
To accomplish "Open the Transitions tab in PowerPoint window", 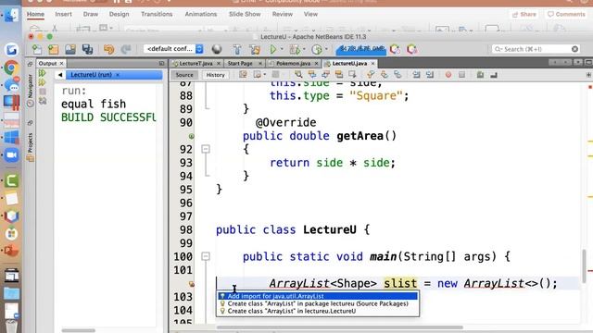I will [x=157, y=14].
